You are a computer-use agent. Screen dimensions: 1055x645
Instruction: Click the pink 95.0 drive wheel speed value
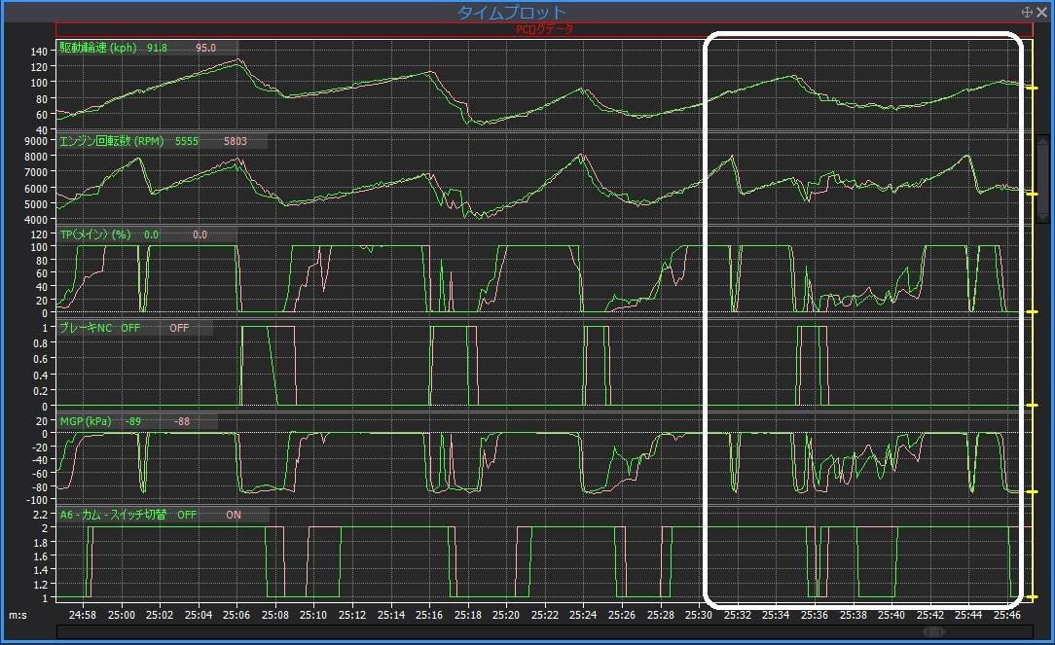(206, 48)
